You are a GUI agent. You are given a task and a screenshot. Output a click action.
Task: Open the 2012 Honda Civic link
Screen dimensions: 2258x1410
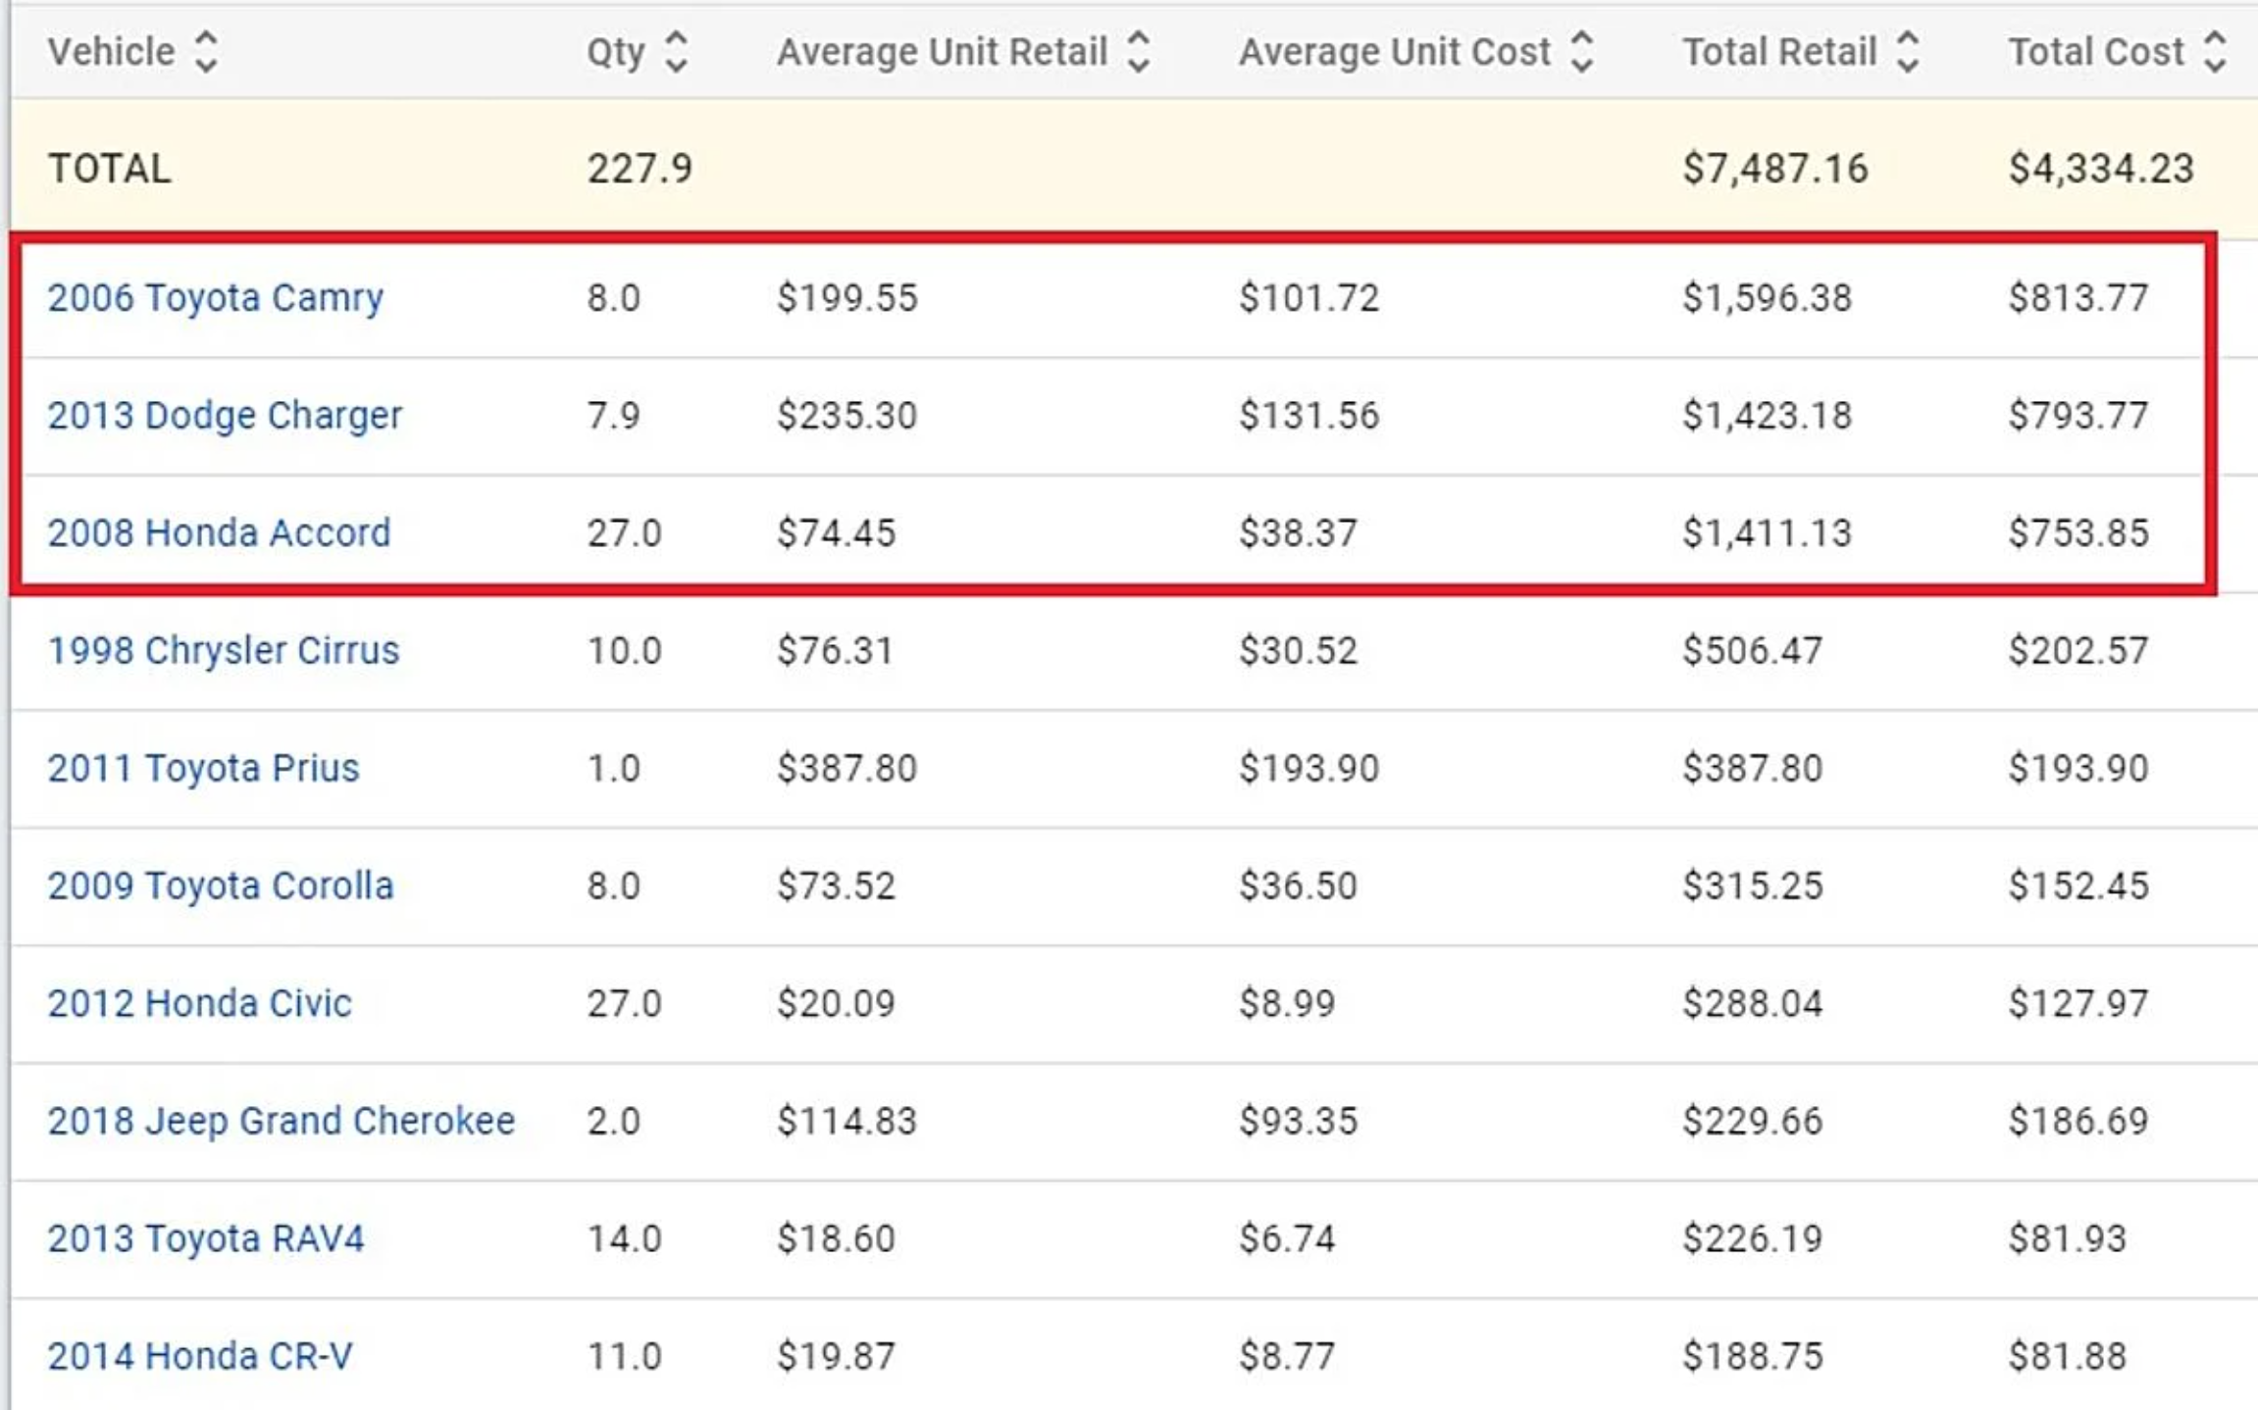coord(199,1004)
